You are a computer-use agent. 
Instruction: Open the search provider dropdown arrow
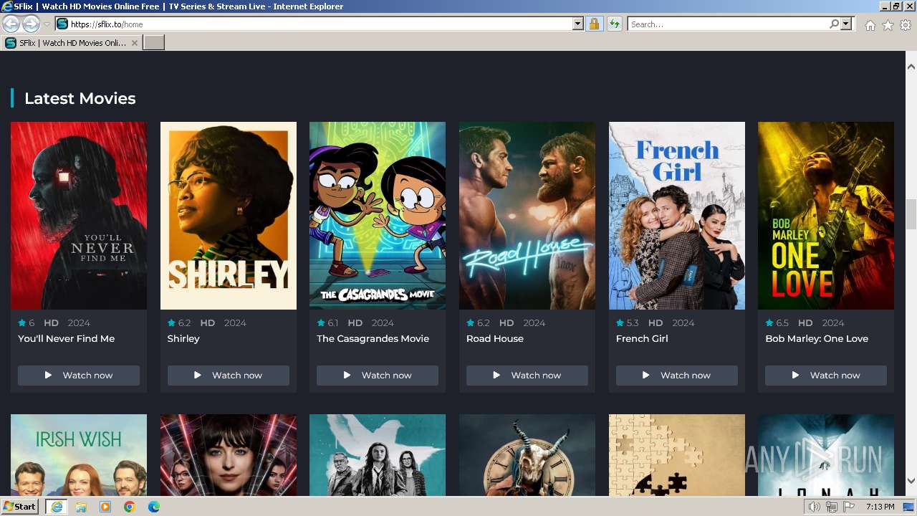coord(846,24)
